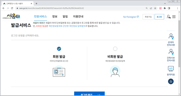Open the extensions puzzle icon

coord(165,8)
